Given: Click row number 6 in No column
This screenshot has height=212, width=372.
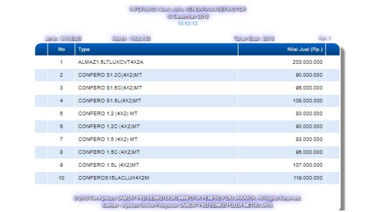Looking at the screenshot, I should (x=62, y=127).
